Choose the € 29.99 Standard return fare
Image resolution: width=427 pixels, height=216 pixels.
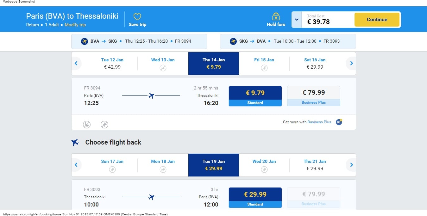click(255, 198)
